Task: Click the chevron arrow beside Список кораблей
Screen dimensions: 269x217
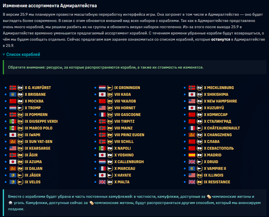Action: [4, 54]
